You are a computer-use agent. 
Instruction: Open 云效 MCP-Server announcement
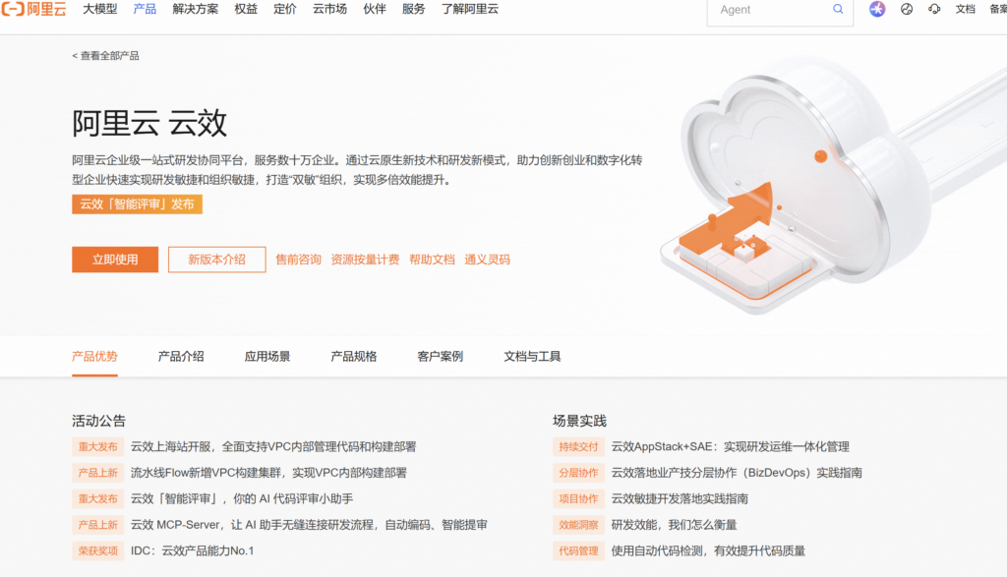coord(309,525)
